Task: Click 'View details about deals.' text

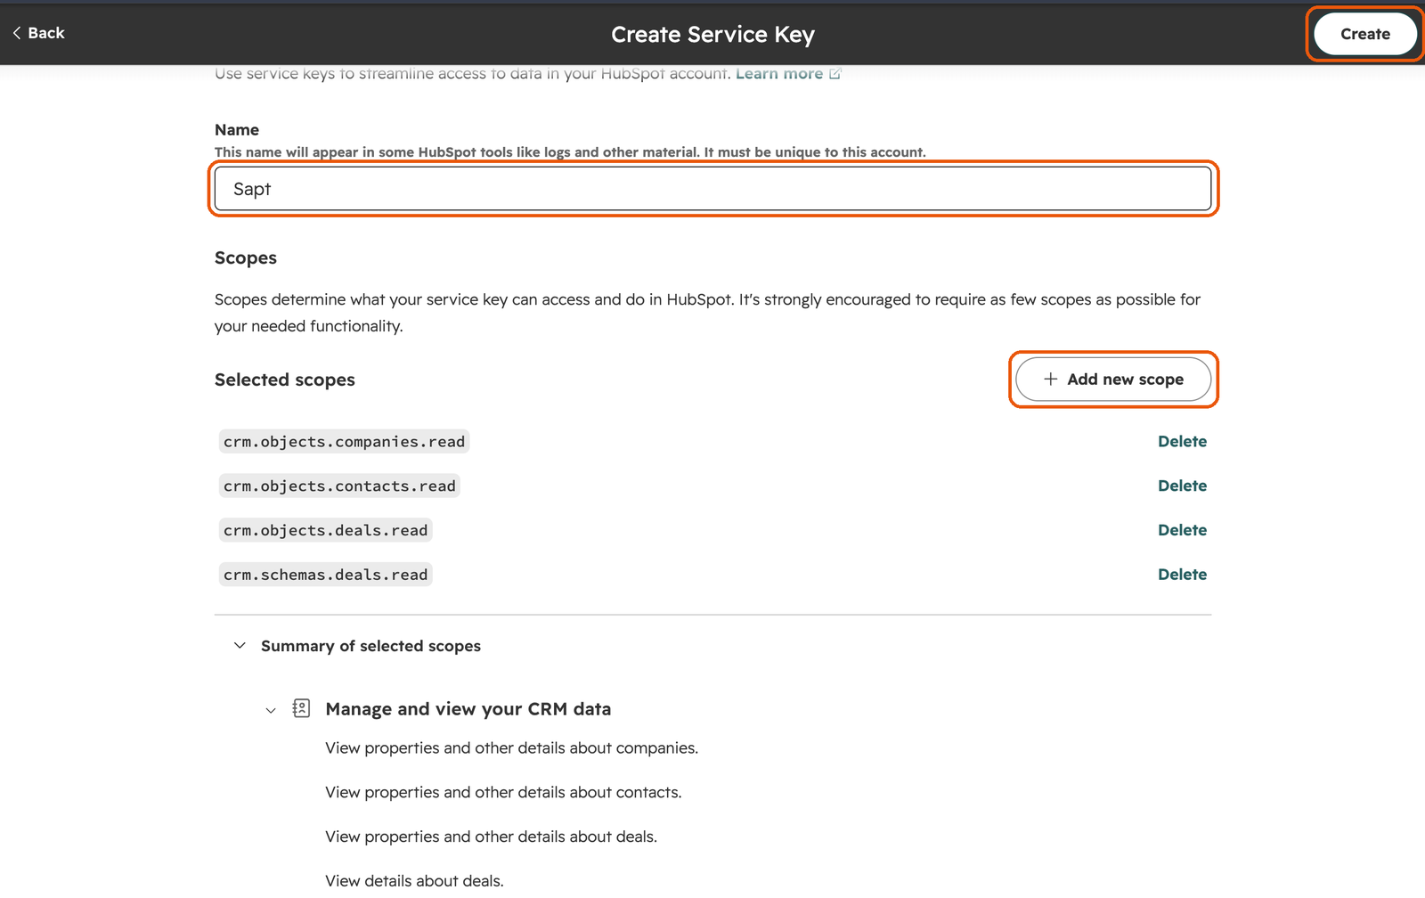Action: pos(414,881)
